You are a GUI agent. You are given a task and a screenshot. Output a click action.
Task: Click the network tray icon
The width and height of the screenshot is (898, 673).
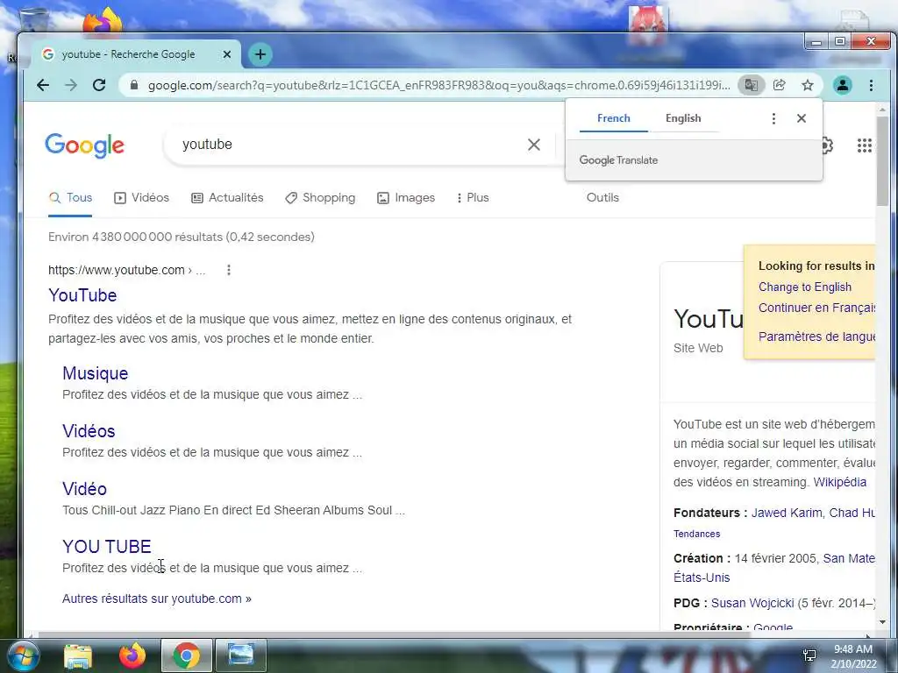pyautogui.click(x=809, y=655)
